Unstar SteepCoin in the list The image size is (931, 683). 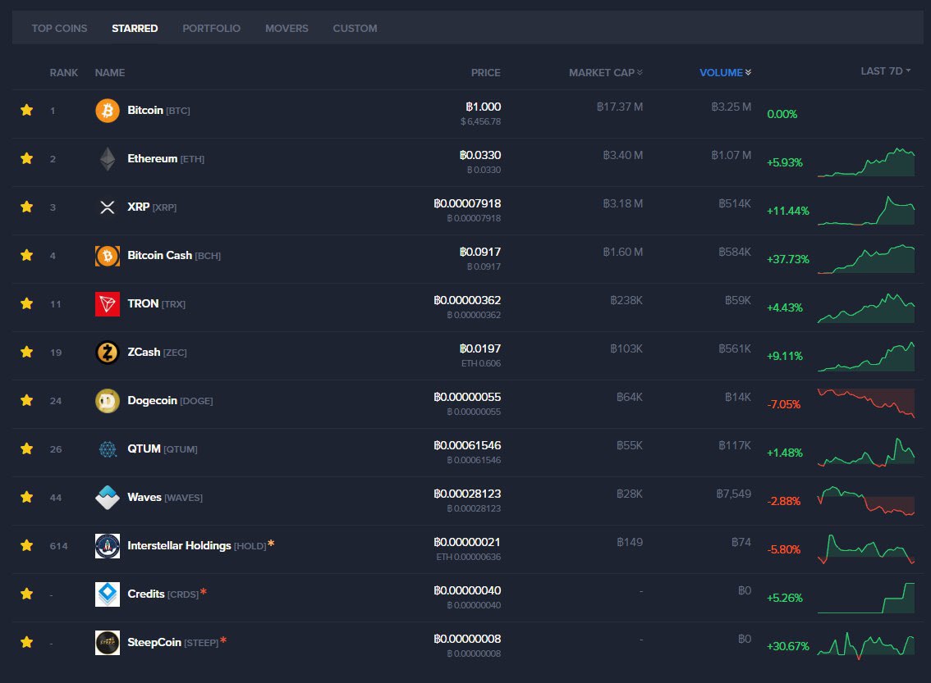pyautogui.click(x=27, y=642)
